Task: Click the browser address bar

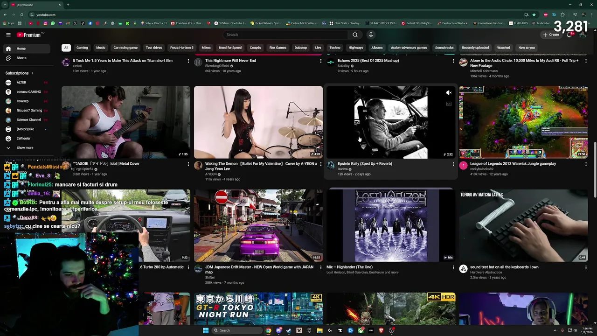Action: tap(280, 14)
